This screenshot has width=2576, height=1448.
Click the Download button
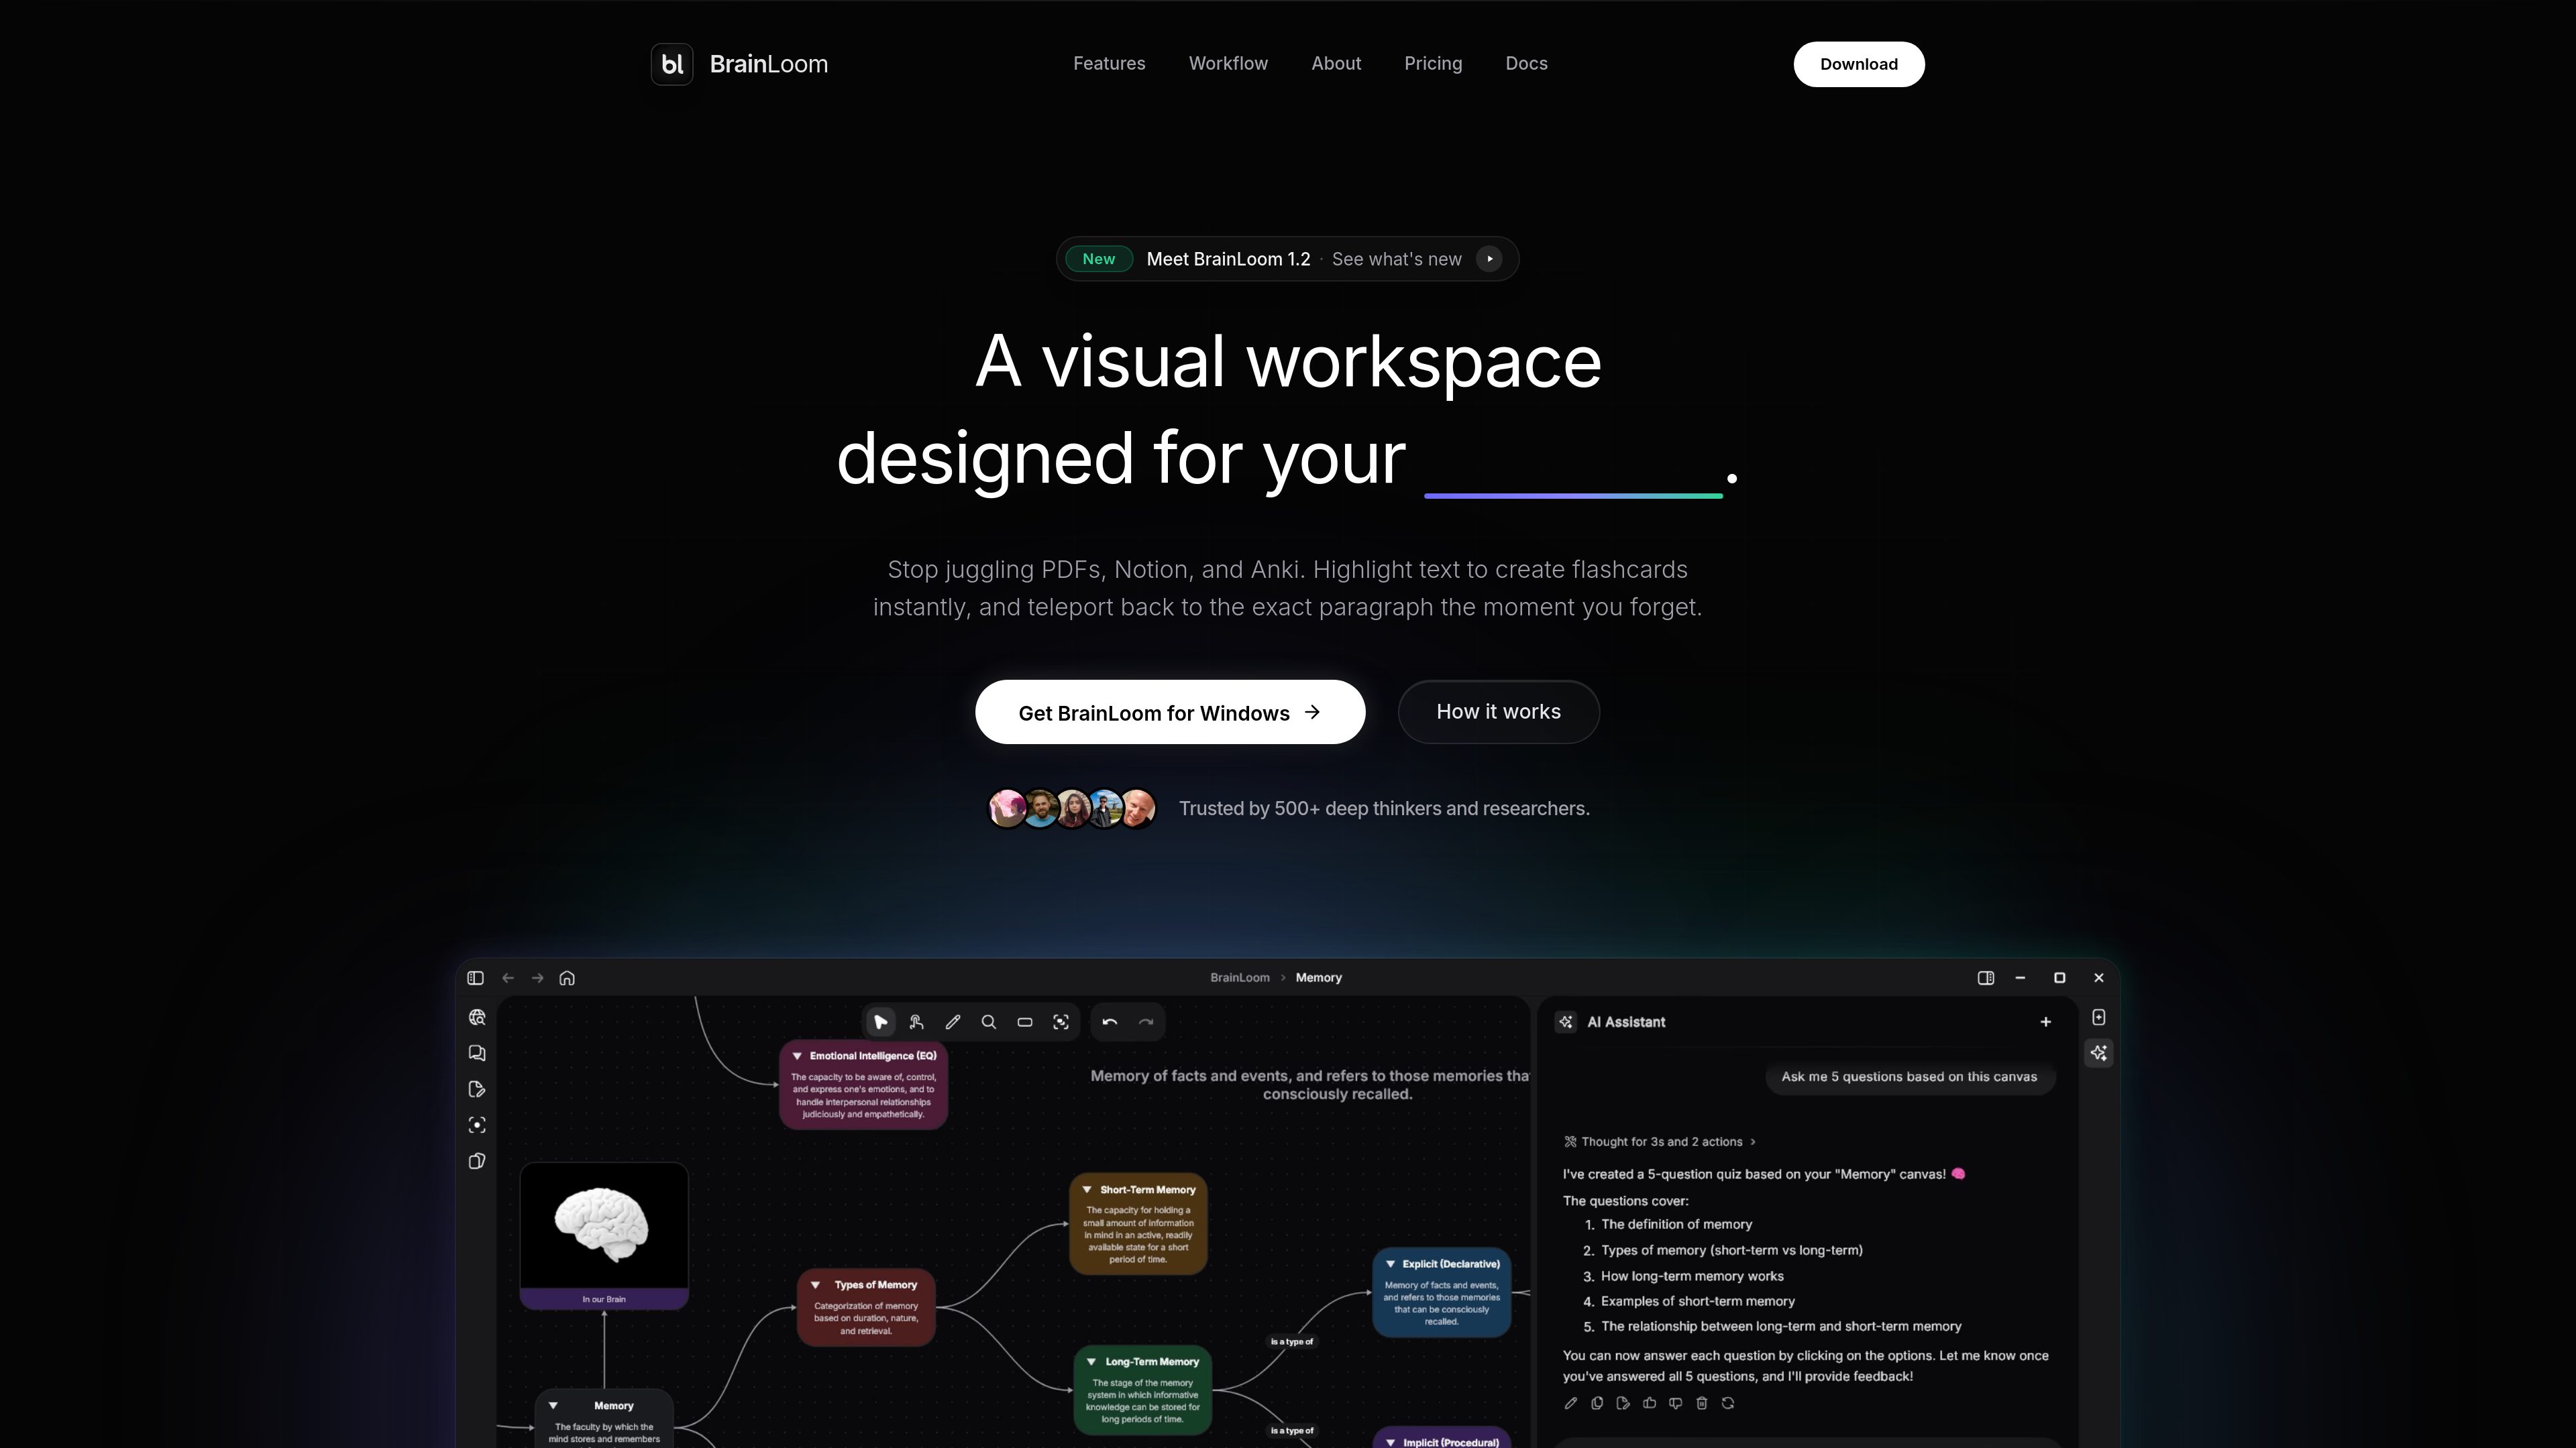(1858, 64)
